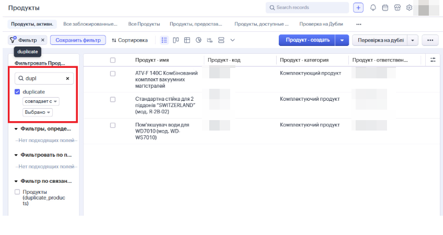443x235 pixels.
Task: Open Стандартна стійка для 2 піддонів product
Action: click(165, 105)
